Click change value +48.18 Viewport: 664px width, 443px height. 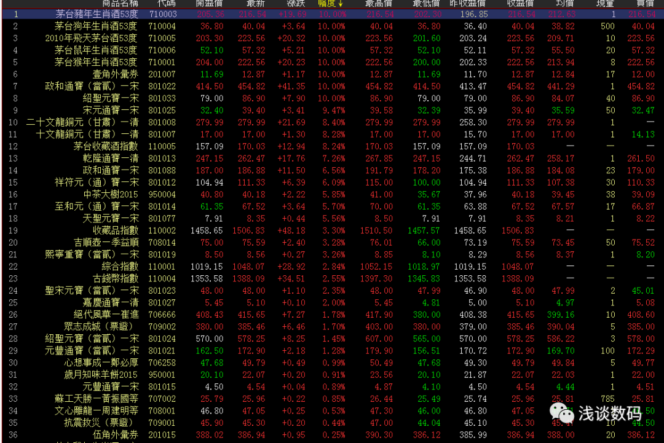point(291,230)
